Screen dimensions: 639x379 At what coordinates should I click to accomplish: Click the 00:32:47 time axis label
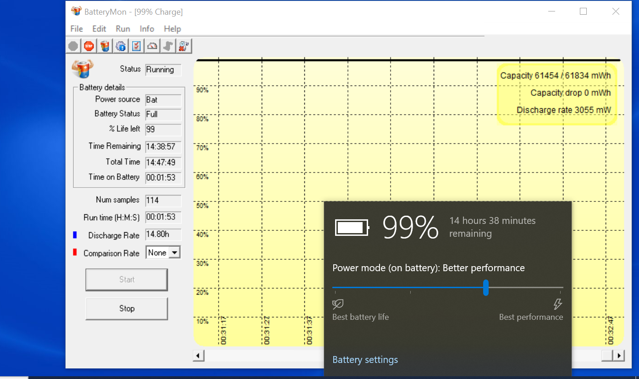(610, 330)
